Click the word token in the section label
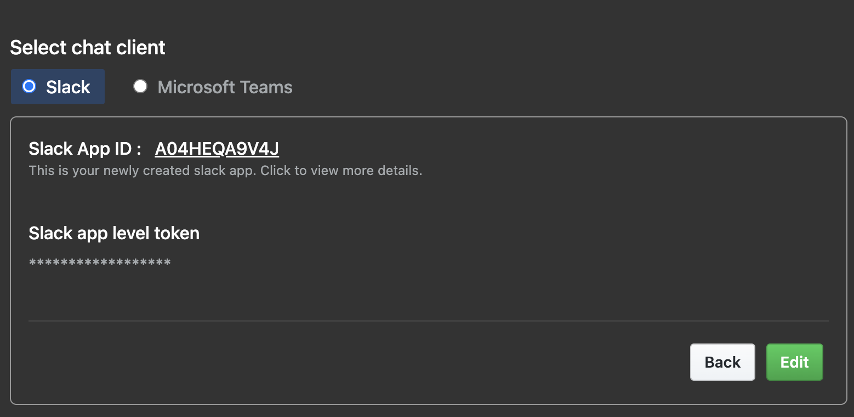Viewport: 854px width, 417px height. click(177, 233)
